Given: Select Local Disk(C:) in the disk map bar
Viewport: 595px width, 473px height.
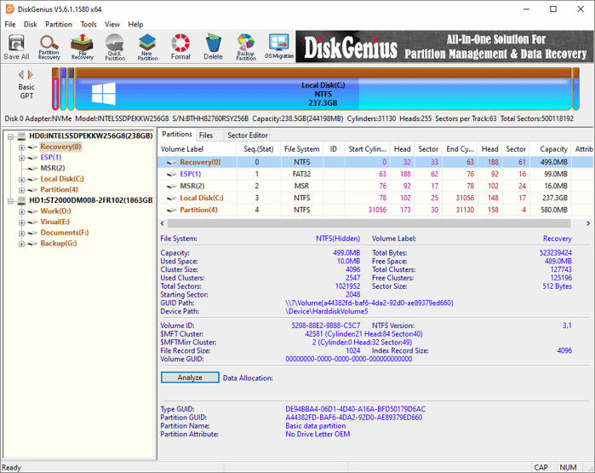Looking at the screenshot, I should click(x=323, y=89).
